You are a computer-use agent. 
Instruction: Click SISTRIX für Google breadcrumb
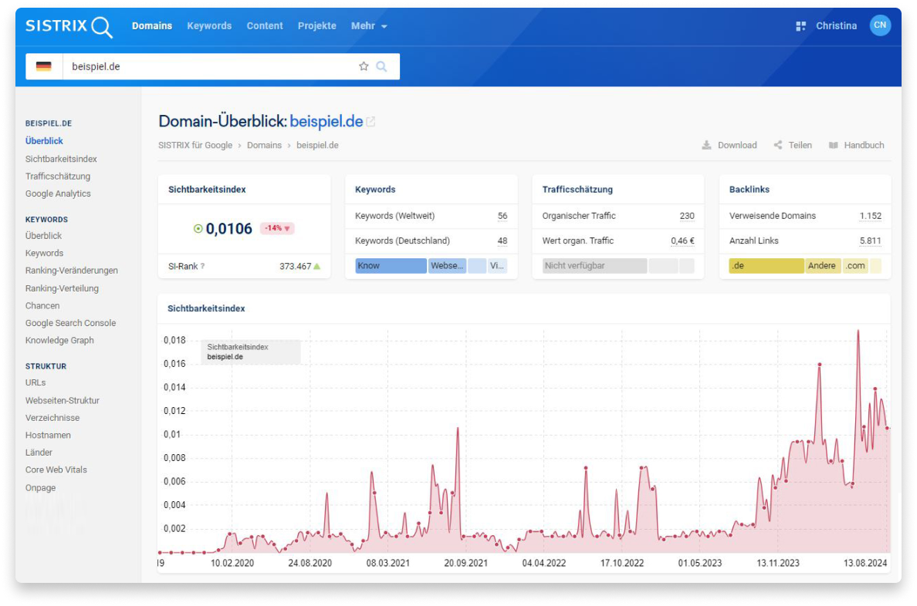(195, 146)
